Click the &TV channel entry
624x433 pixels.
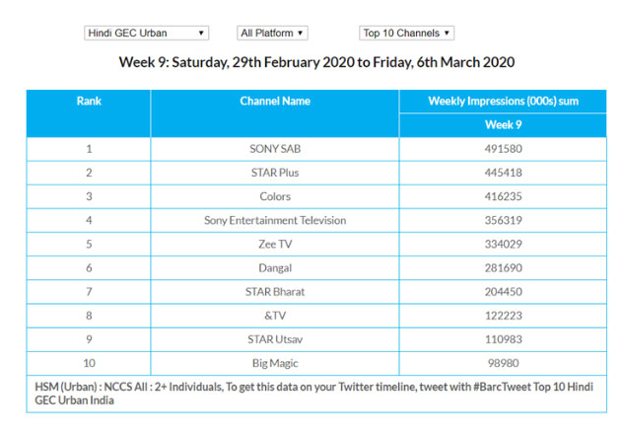tap(275, 315)
